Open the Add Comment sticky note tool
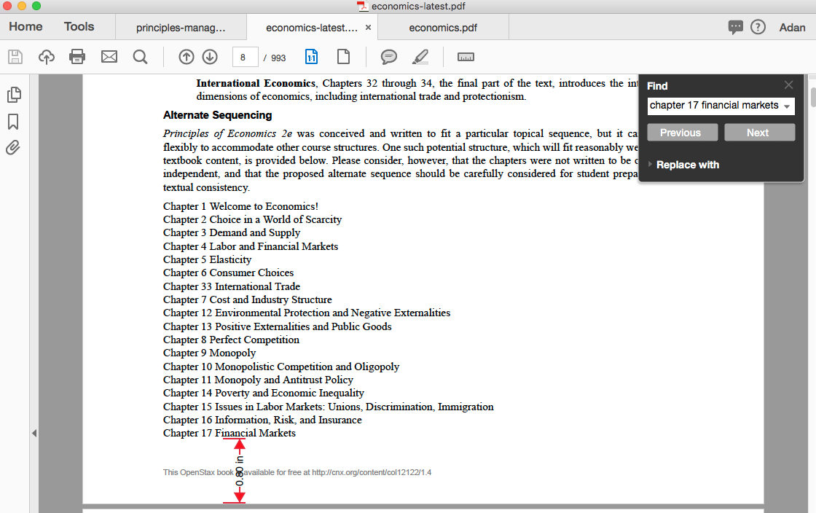Viewport: 816px width, 513px height. click(x=388, y=57)
